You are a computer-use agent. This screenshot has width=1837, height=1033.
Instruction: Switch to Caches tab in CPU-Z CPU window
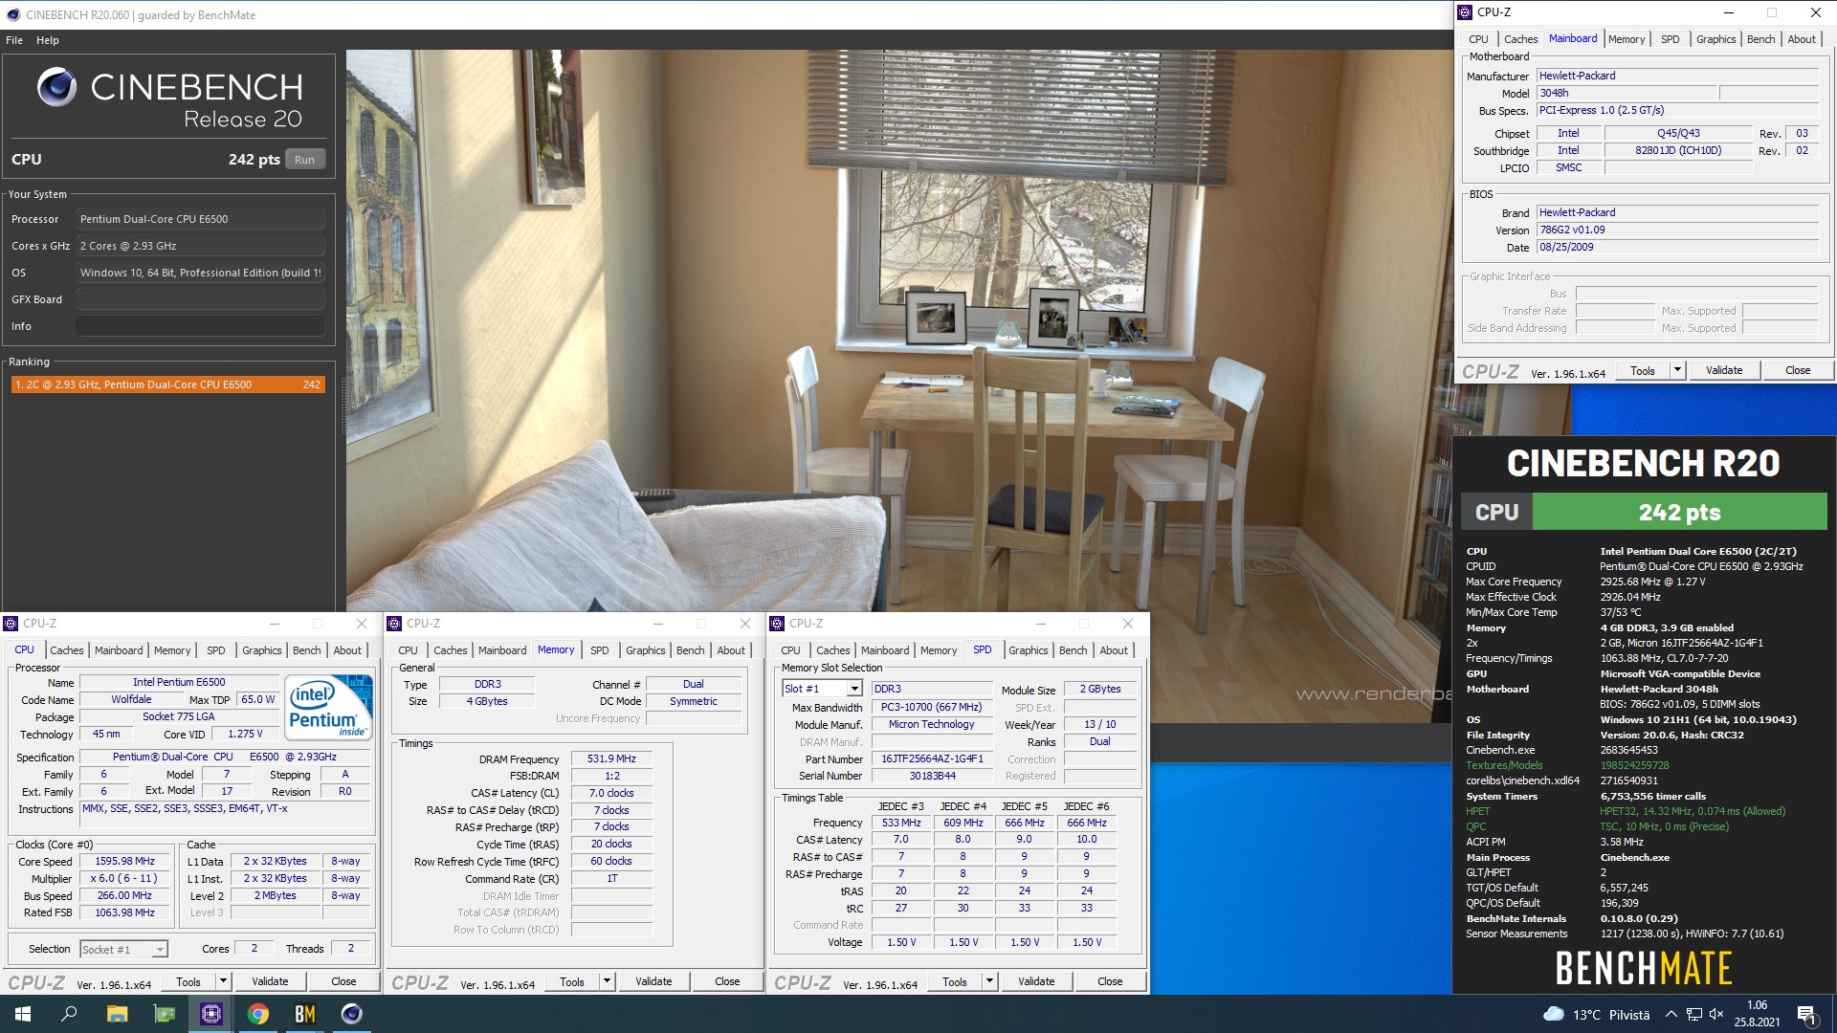(x=67, y=650)
